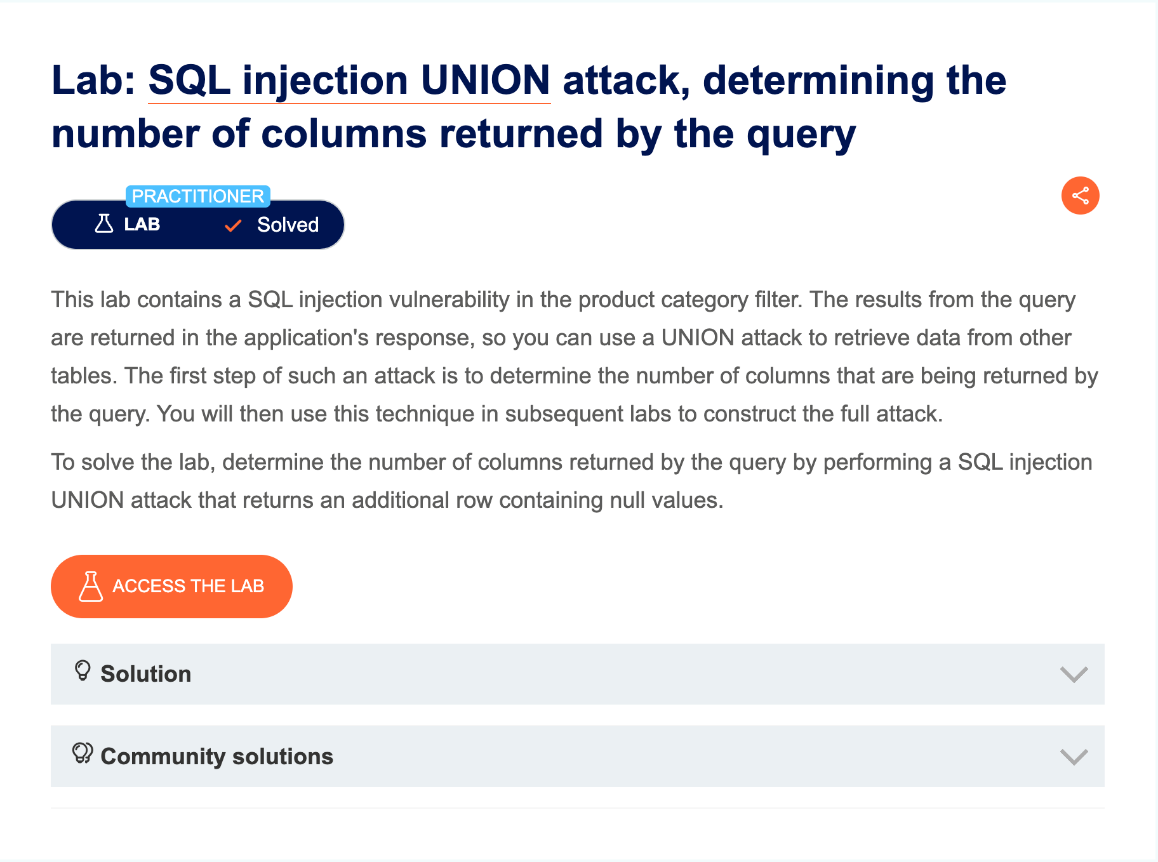The width and height of the screenshot is (1158, 862).
Task: Click the flask icon on the ACCESS THE LAB button
Action: point(91,586)
